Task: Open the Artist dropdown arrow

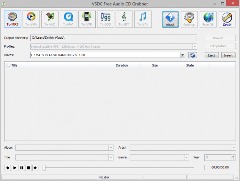Action: point(233,148)
